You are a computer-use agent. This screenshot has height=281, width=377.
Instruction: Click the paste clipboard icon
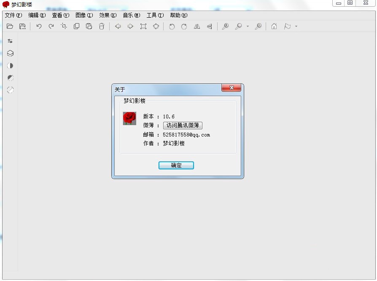(x=89, y=26)
